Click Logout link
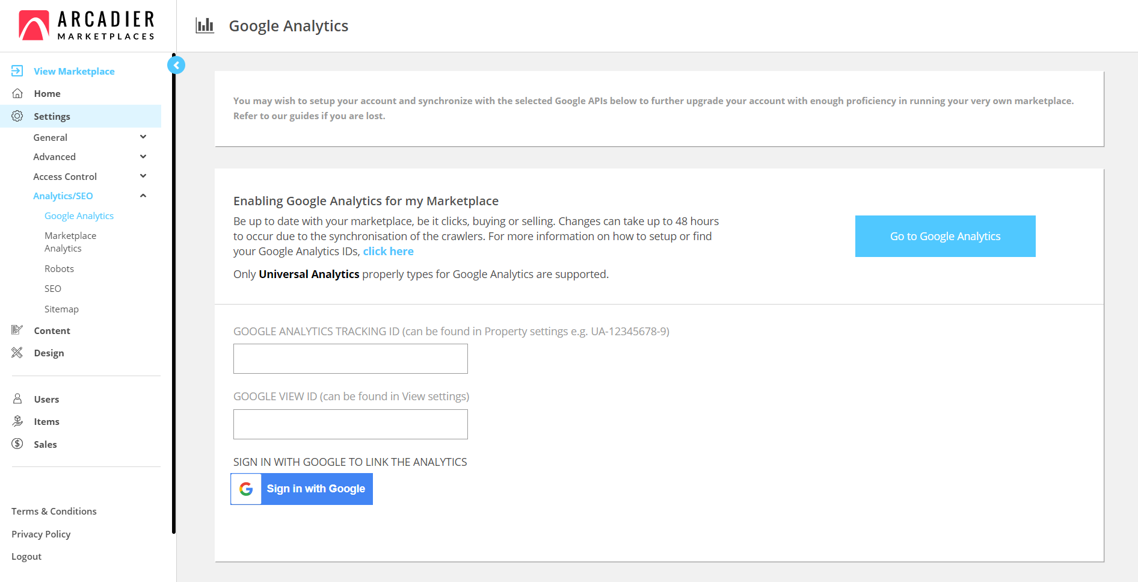The image size is (1138, 582). point(26,556)
